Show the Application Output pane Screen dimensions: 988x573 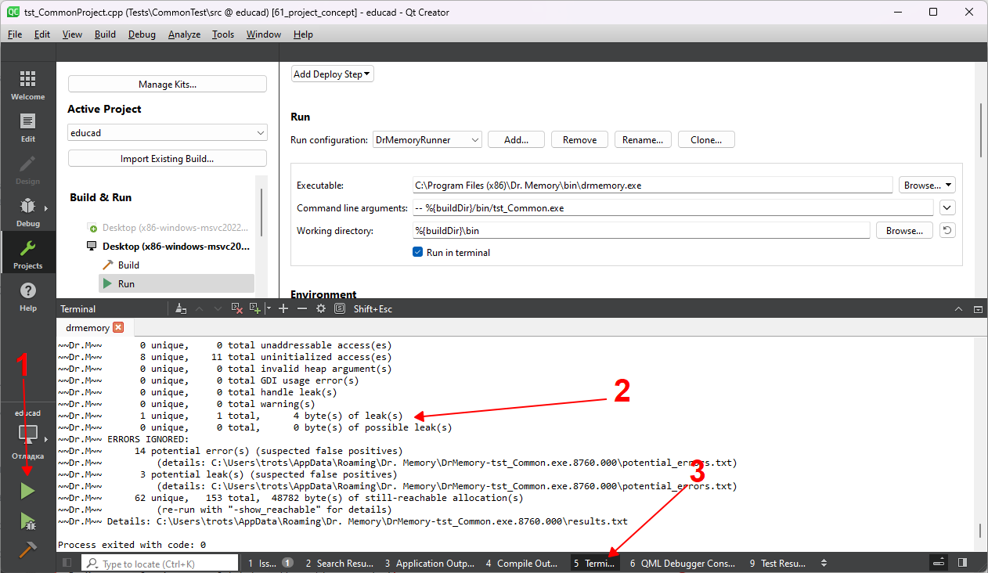tap(430, 563)
